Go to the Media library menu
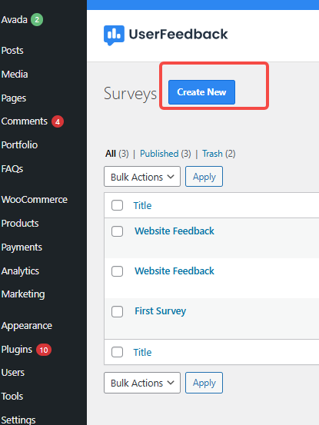Viewport: 319px width, 425px height. click(15, 75)
